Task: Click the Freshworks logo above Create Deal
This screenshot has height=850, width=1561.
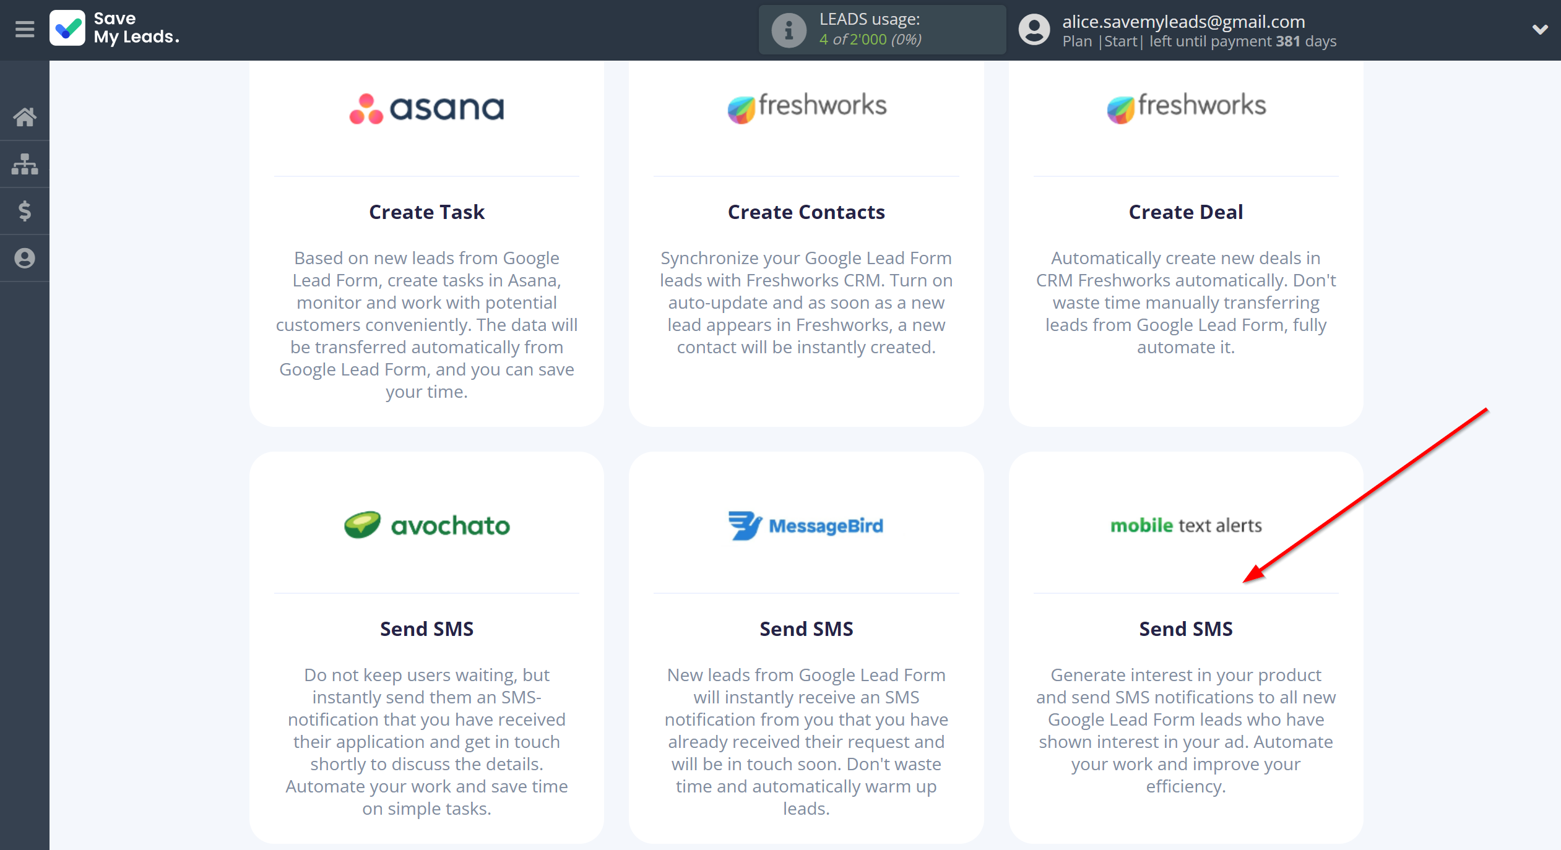Action: (1186, 107)
